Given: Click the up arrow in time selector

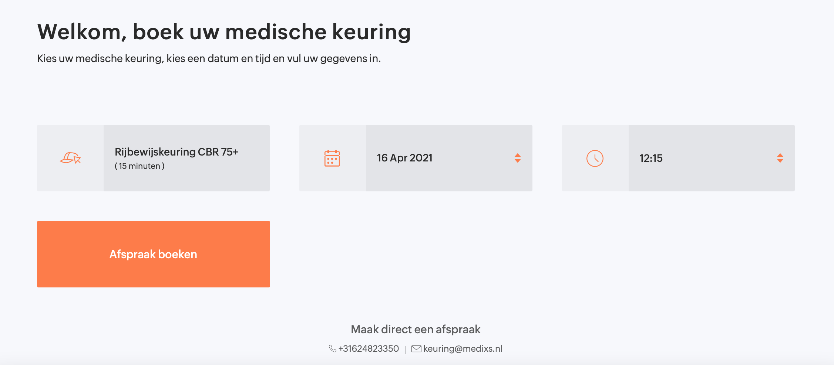Looking at the screenshot, I should pyautogui.click(x=780, y=156).
